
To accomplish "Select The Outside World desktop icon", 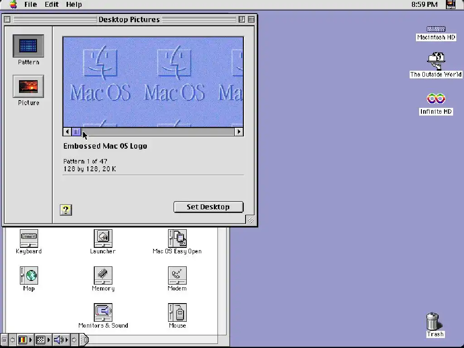I will click(x=436, y=61).
